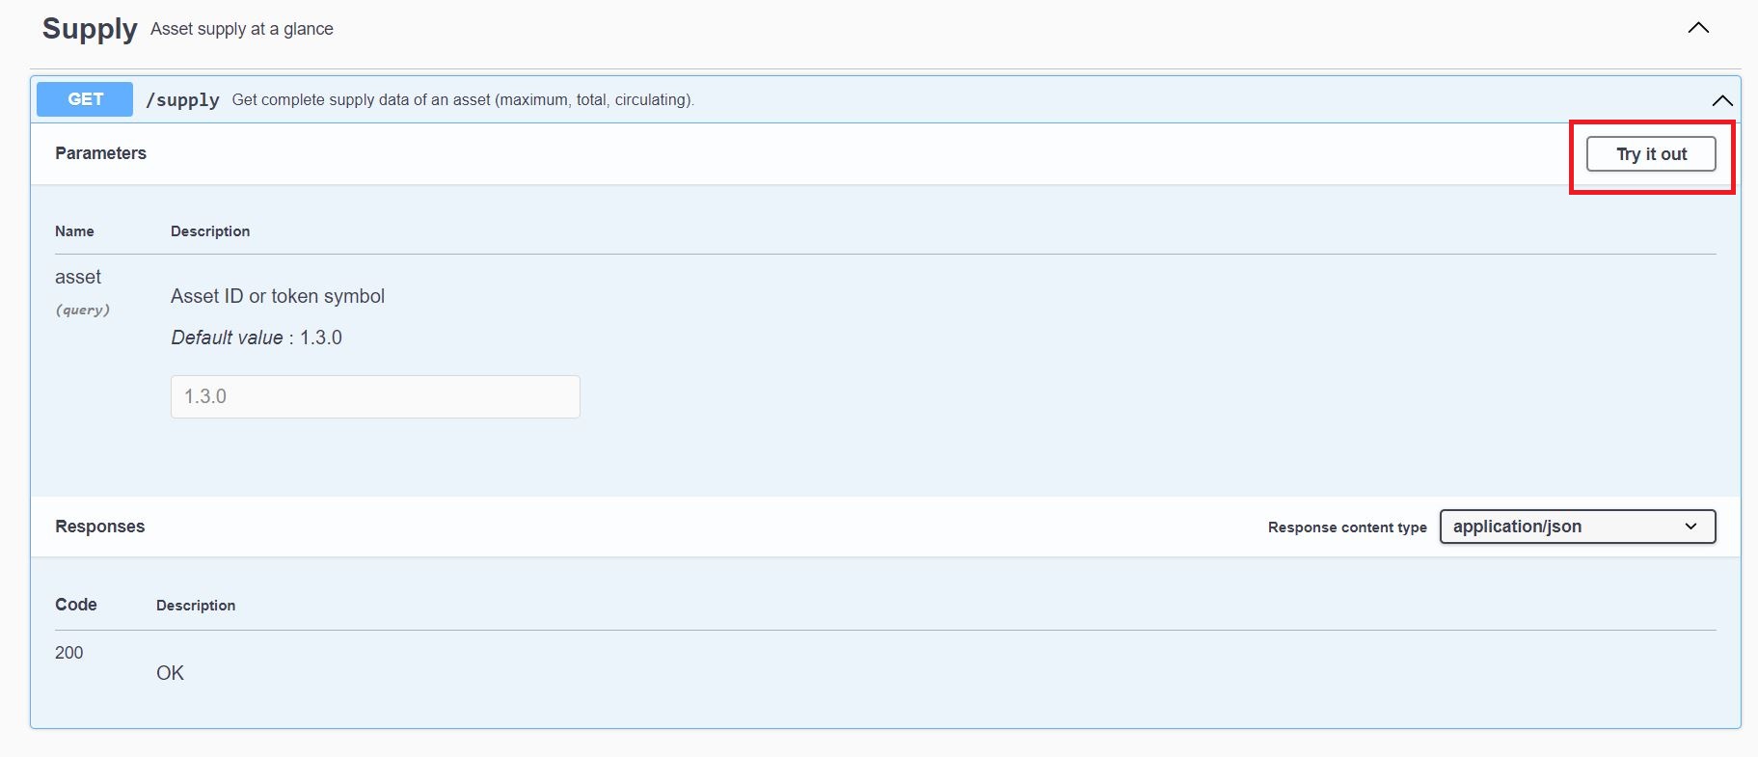Screen dimensions: 1758x757
Task: Click the Default value 1.3.0 text
Action: click(257, 338)
